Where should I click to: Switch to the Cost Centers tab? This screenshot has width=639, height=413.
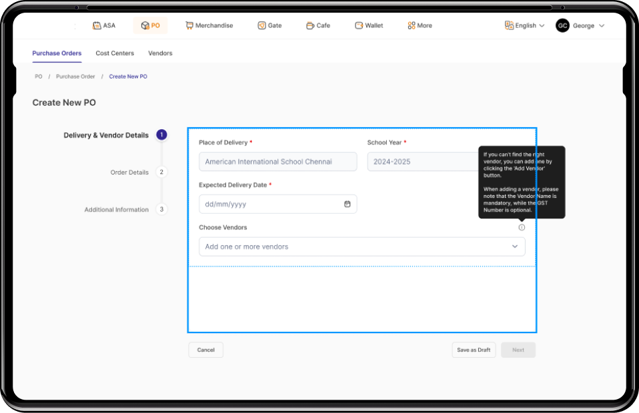click(114, 53)
